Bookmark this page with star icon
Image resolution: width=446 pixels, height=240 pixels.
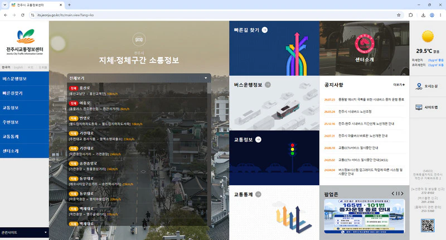pos(399,15)
